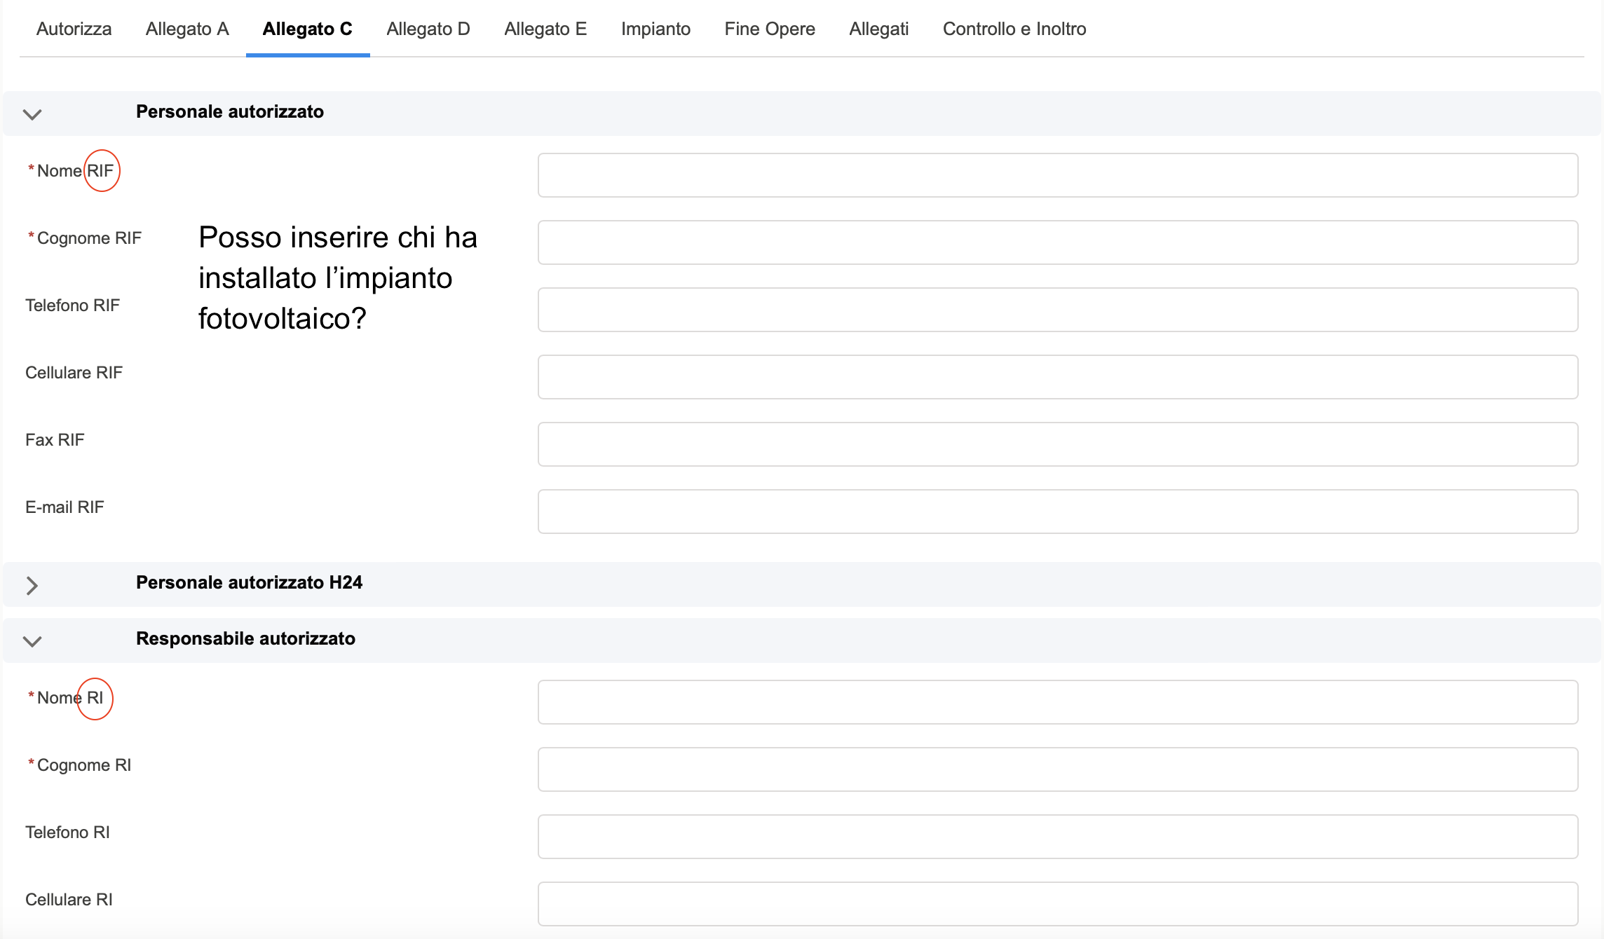This screenshot has height=939, width=1604.
Task: Click the Telefono RIF input box
Action: 1057,310
